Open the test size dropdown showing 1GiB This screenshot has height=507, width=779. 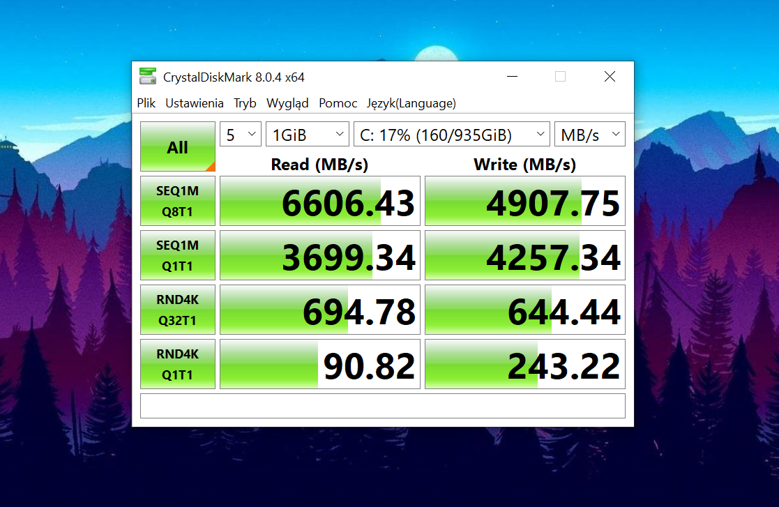(308, 134)
